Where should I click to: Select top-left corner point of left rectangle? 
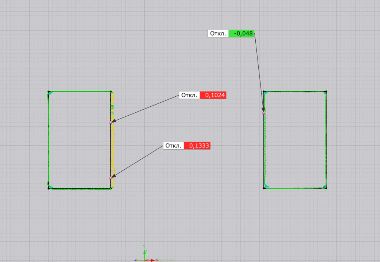coord(49,92)
